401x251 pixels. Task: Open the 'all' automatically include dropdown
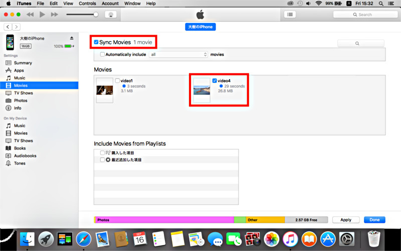click(x=178, y=54)
